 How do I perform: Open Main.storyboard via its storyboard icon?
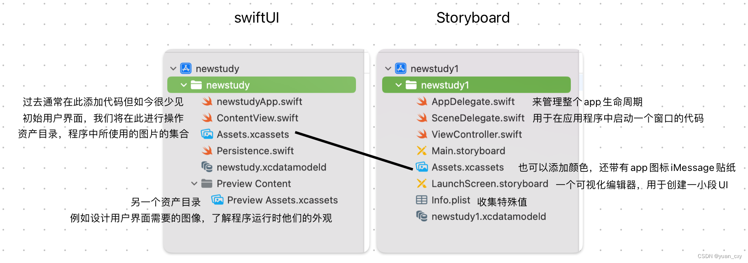(x=422, y=151)
